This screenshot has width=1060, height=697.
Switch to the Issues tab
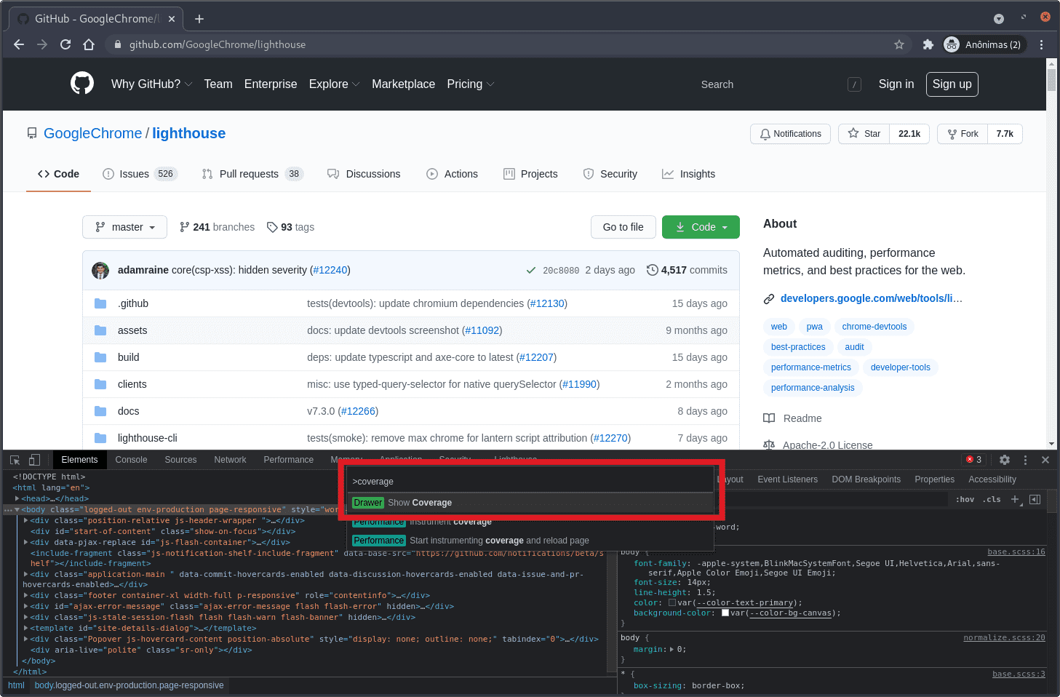140,174
